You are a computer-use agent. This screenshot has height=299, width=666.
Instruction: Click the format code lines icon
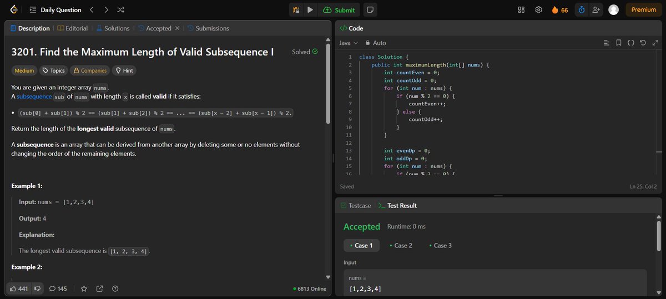(606, 43)
